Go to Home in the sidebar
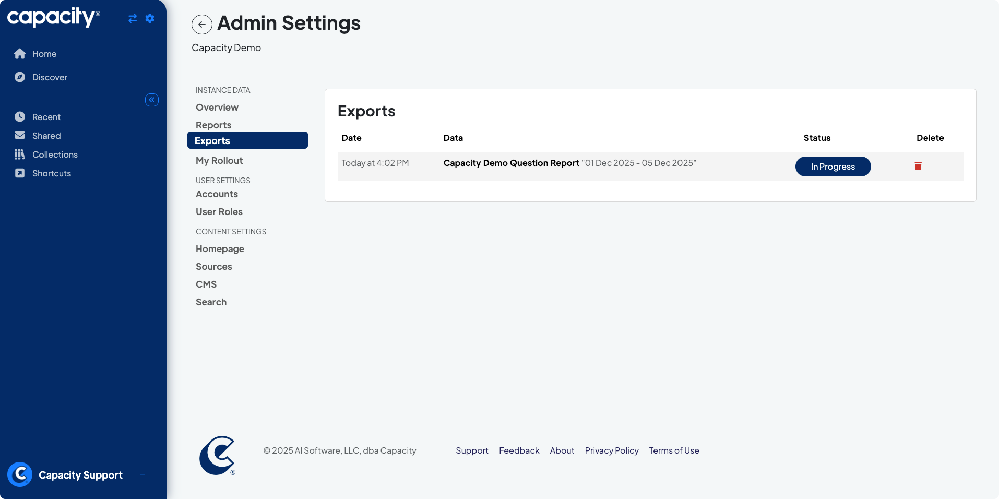Screen dimensions: 999x499 (x=44, y=54)
